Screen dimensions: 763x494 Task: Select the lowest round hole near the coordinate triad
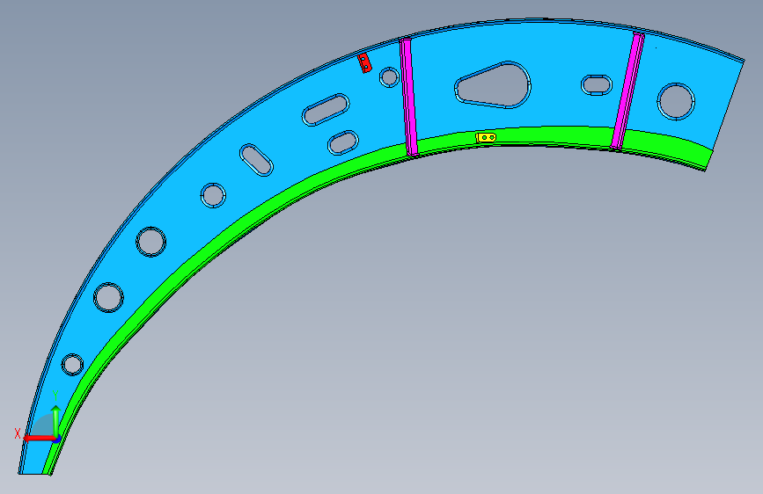(72, 365)
